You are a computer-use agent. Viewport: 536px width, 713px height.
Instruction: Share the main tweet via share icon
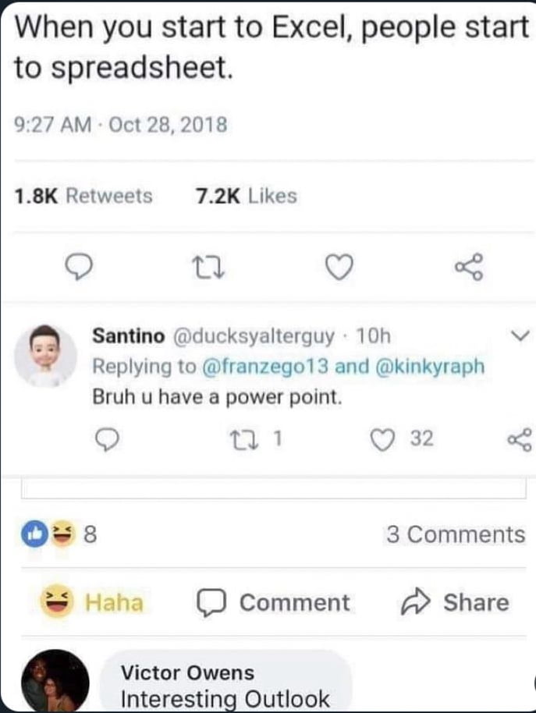click(x=468, y=268)
